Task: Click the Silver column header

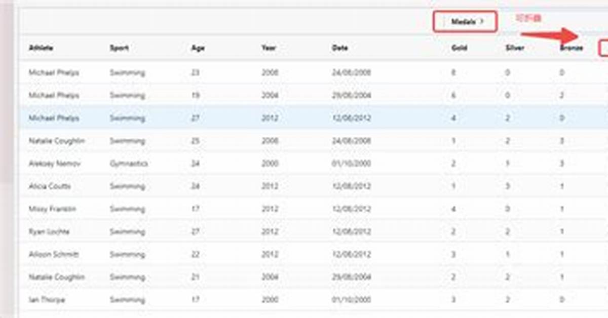Action: [x=515, y=48]
